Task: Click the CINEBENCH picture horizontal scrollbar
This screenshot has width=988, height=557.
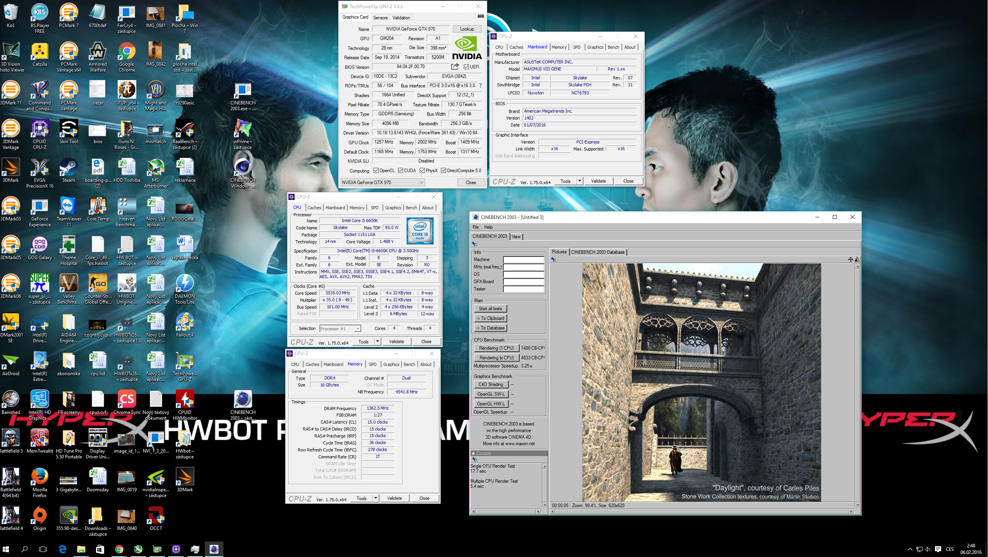Action: [702, 511]
